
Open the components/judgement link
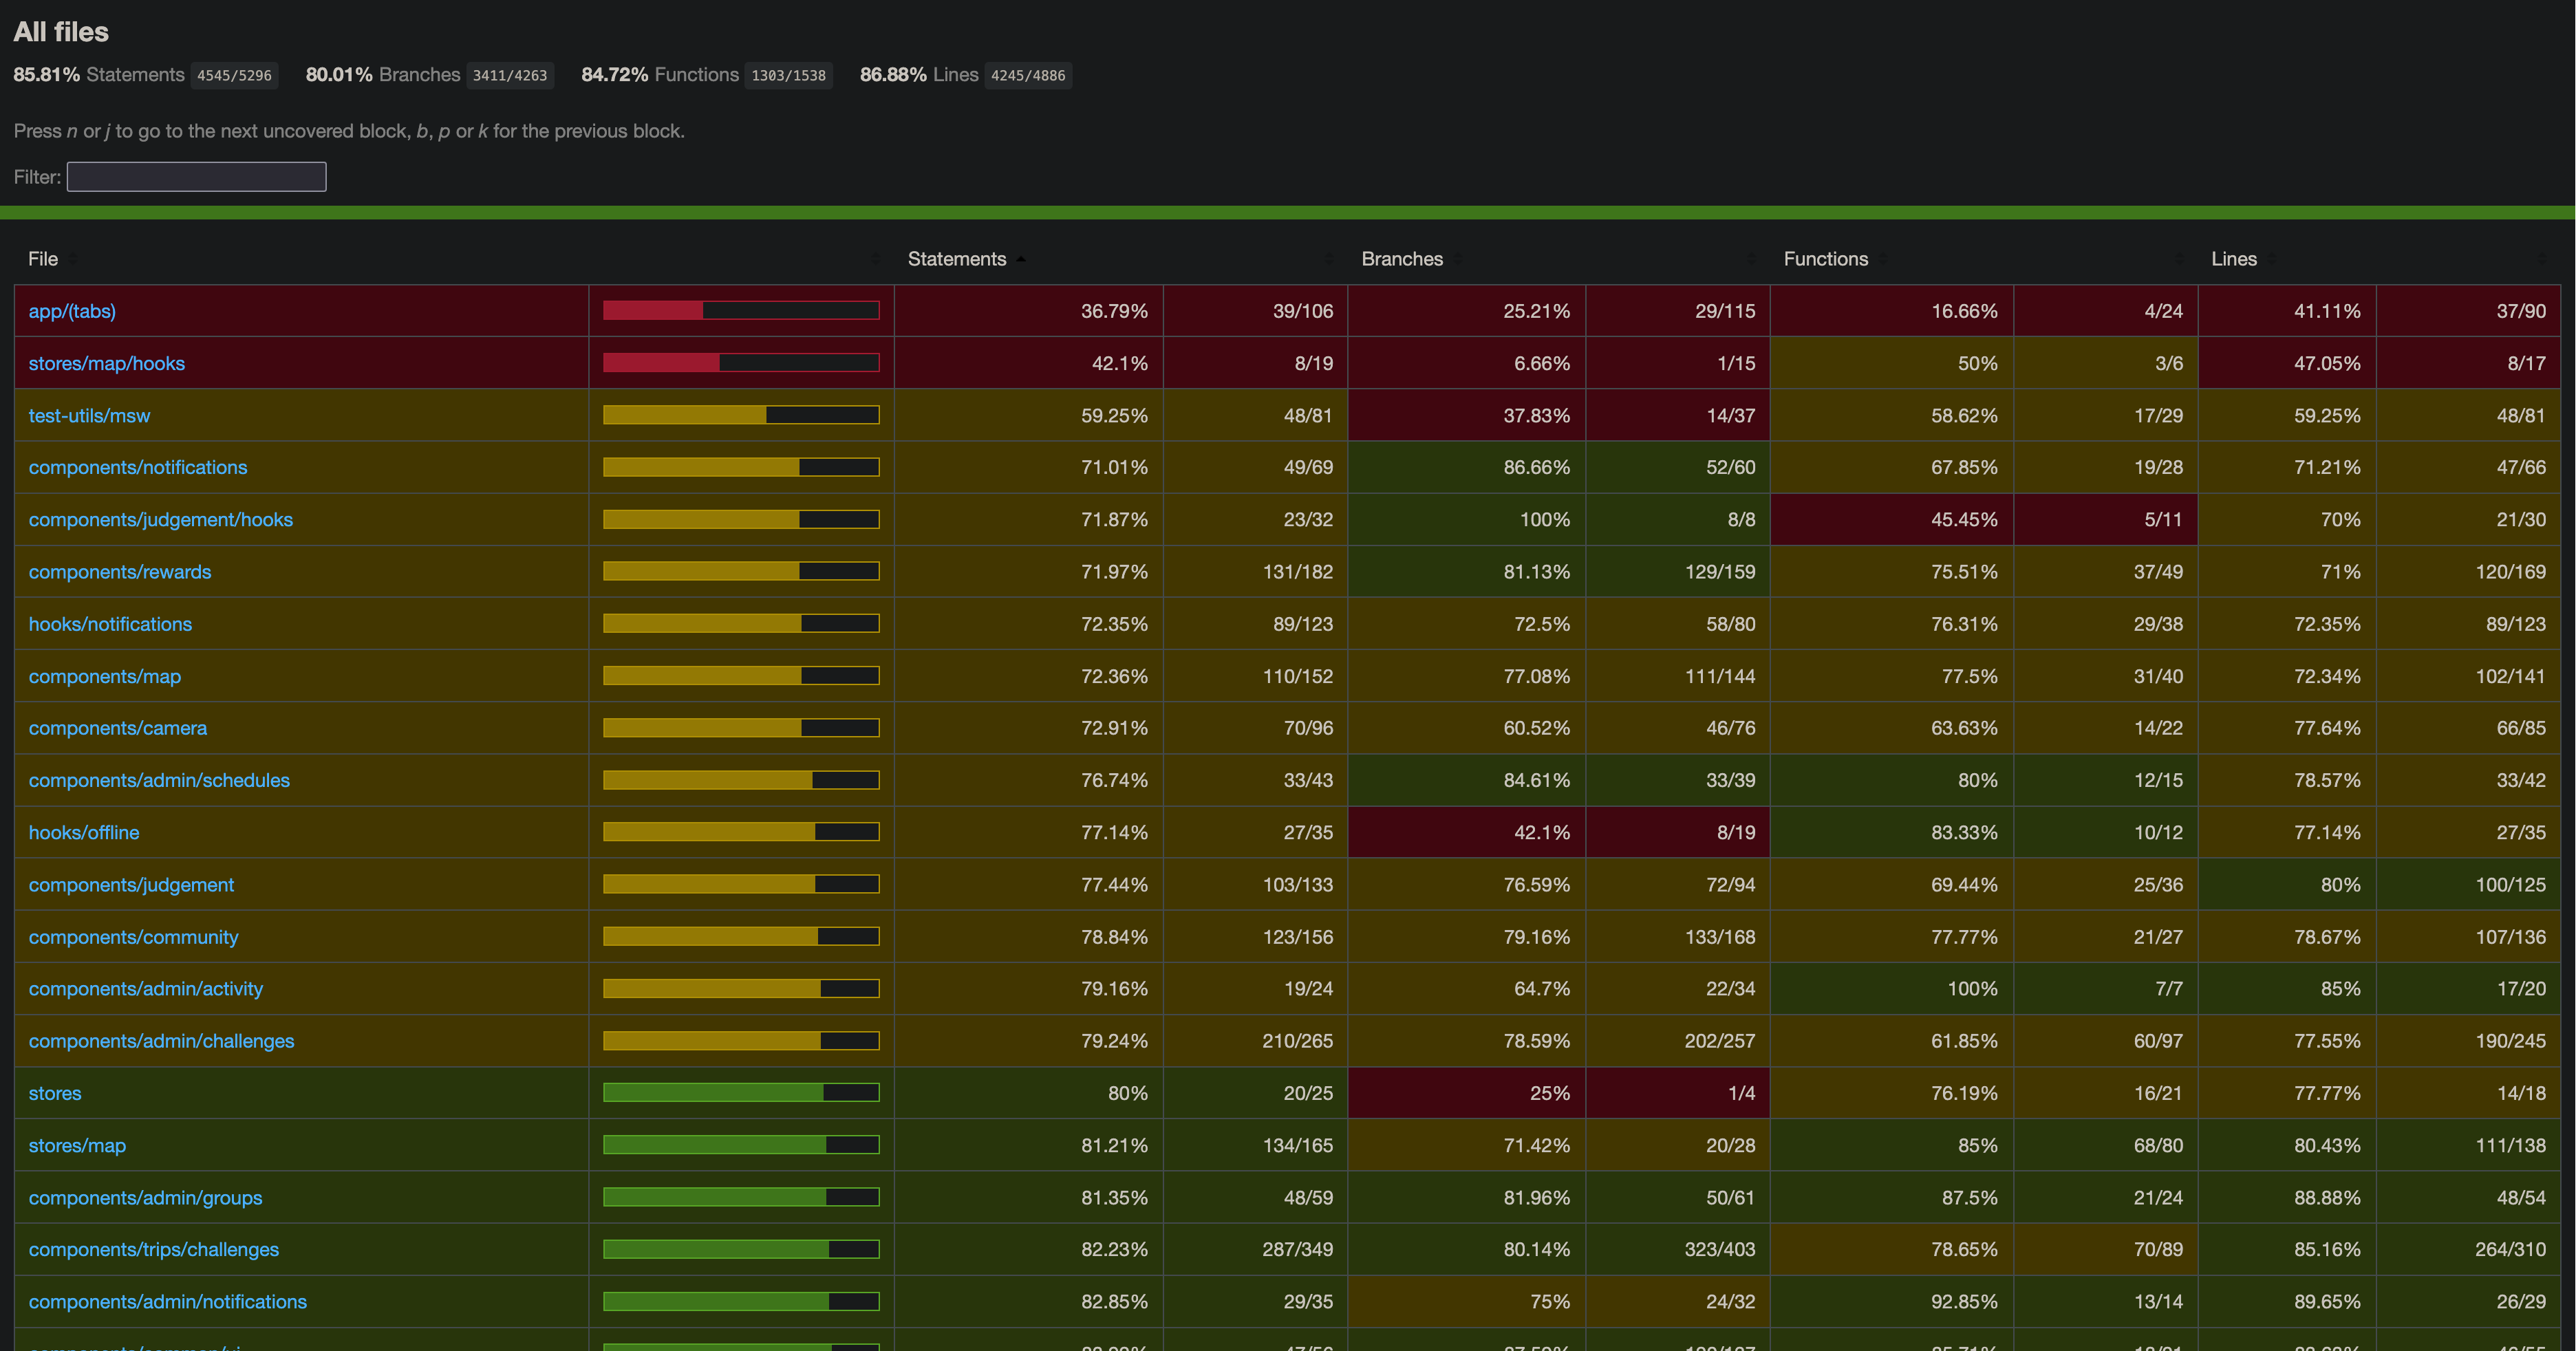click(x=131, y=885)
